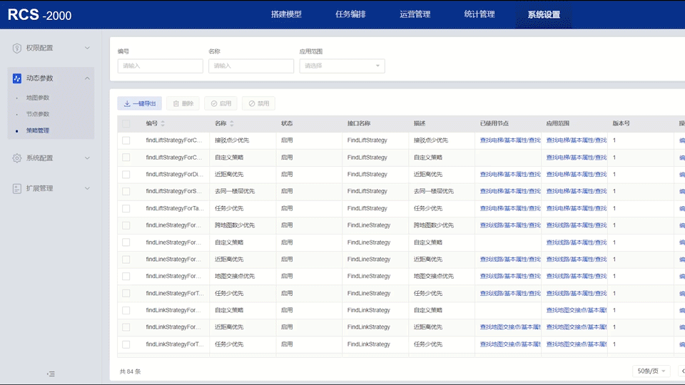The height and width of the screenshot is (385, 685).
Task: Select the 跨地图数少优先 row checkbox
Action: (126, 225)
